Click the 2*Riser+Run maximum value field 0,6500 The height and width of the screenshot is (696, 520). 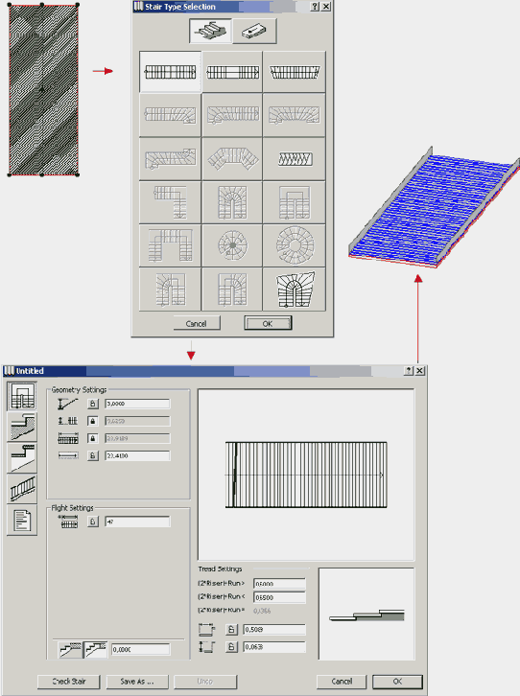pyautogui.click(x=279, y=597)
